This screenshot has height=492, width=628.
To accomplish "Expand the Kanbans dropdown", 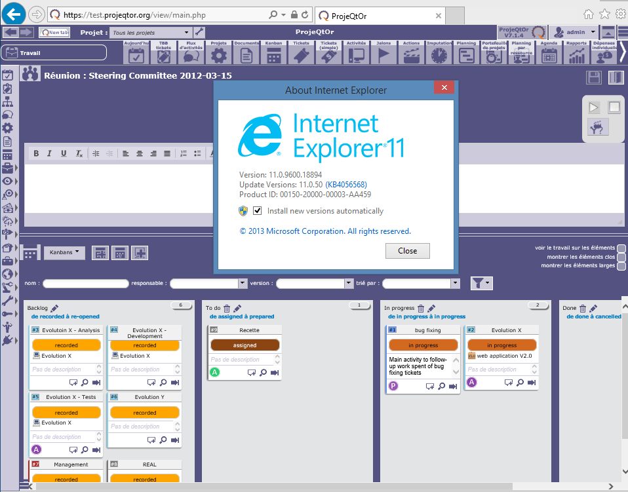I will coord(64,252).
